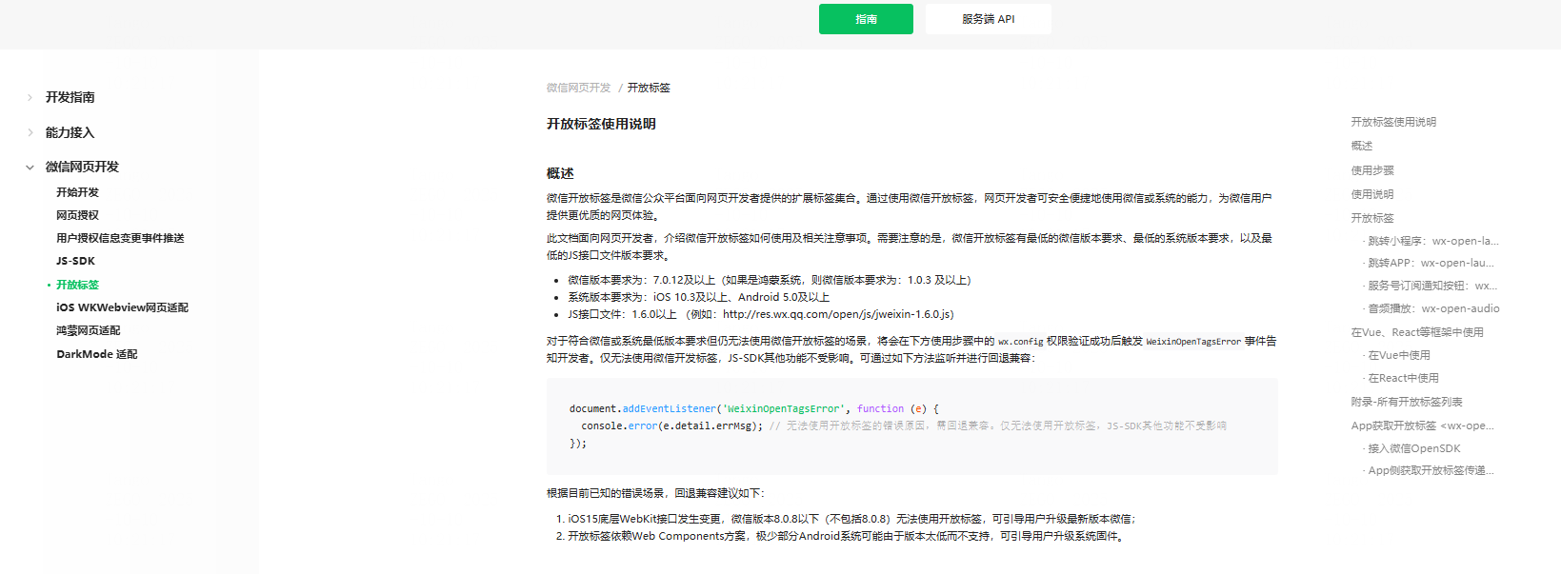
Task: Click 开放标签 breadcrumb item
Action: (x=649, y=88)
